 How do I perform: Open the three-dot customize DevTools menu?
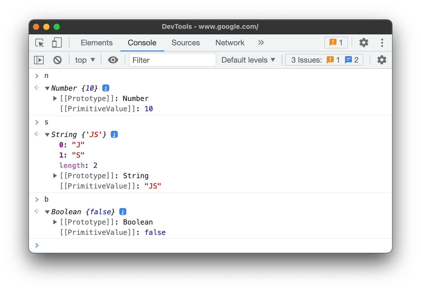[382, 43]
